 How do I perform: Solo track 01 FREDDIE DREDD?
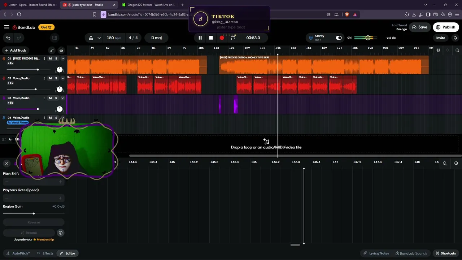[56, 58]
